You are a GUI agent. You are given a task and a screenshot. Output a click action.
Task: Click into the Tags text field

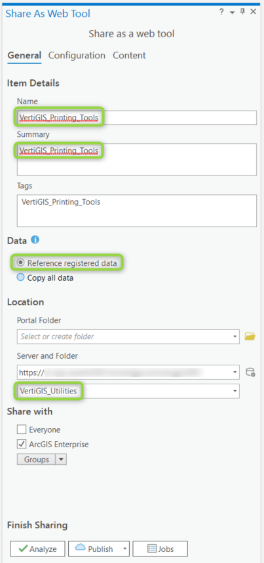pos(137,211)
